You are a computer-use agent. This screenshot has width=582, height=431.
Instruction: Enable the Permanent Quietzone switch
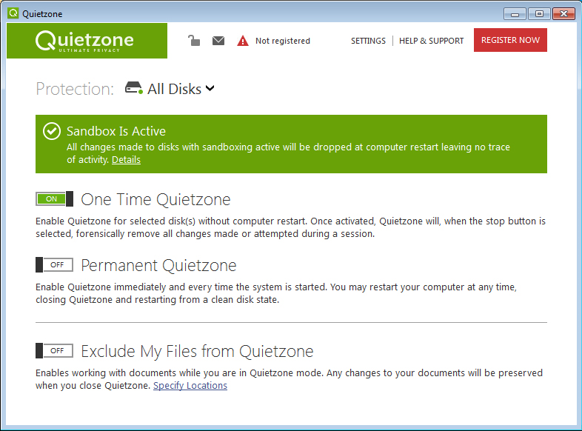pos(54,264)
